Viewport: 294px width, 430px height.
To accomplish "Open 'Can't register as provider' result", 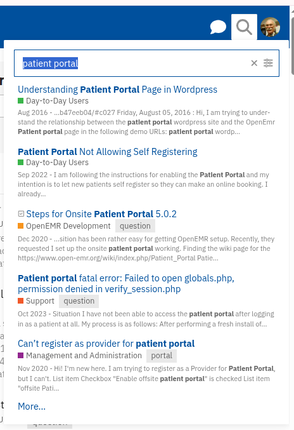I will pyautogui.click(x=106, y=344).
